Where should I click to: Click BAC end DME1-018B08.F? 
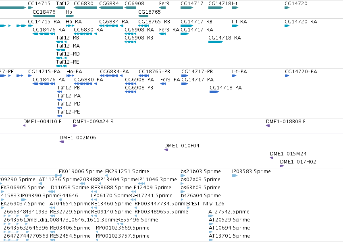pos(286,122)
